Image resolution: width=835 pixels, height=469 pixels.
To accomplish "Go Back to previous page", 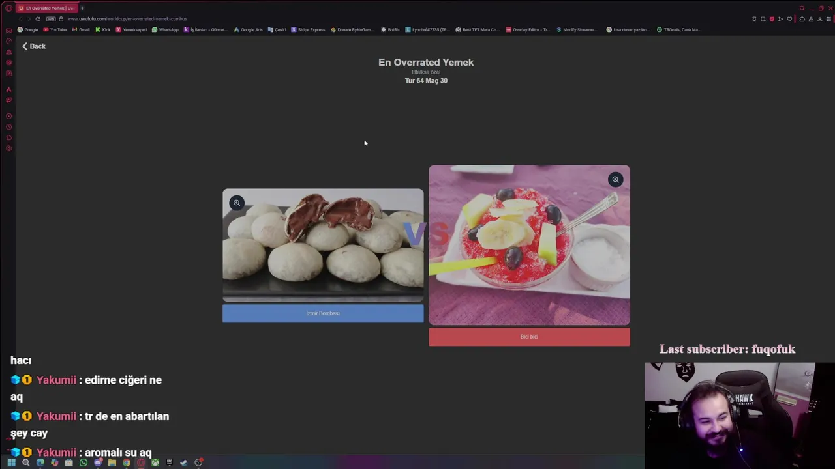I will tap(33, 46).
